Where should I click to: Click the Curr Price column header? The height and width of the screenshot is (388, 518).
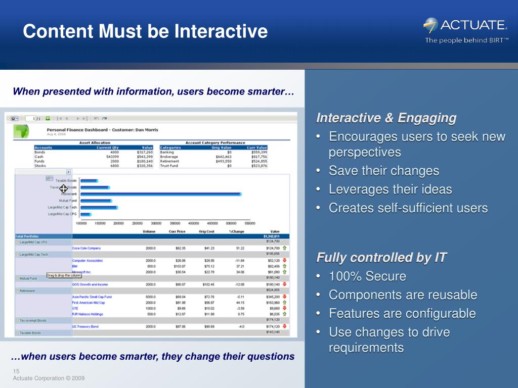coord(177,231)
